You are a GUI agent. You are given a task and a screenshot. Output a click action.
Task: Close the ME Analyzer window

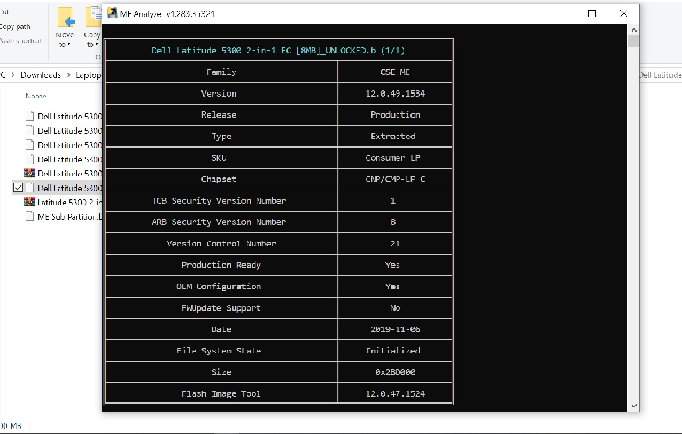click(623, 14)
